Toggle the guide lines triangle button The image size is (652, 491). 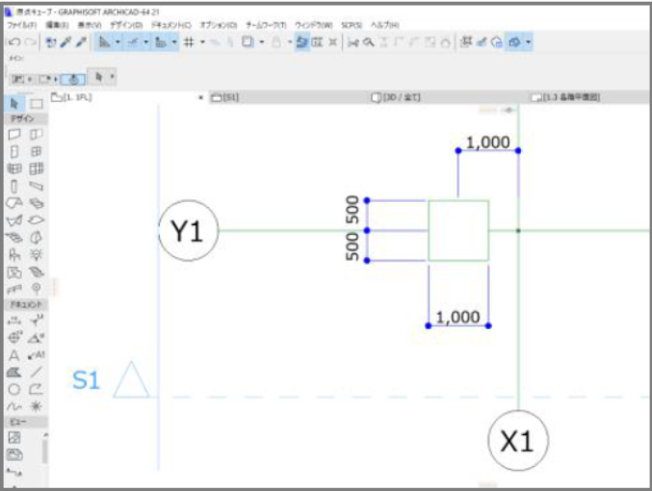click(x=105, y=42)
